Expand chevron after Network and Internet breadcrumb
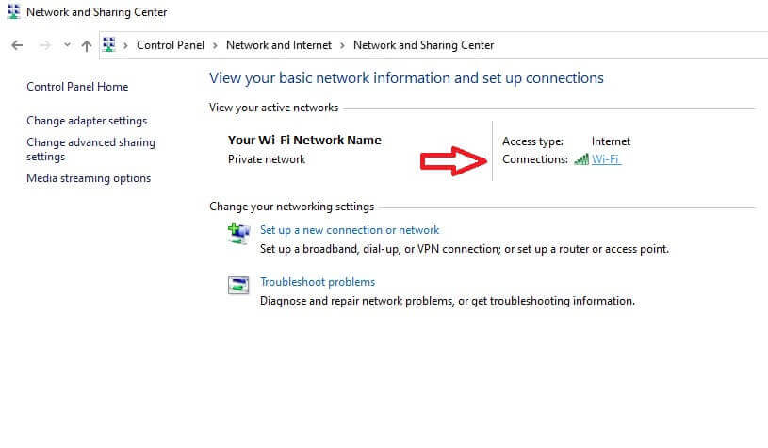This screenshot has width=768, height=448. coord(342,45)
